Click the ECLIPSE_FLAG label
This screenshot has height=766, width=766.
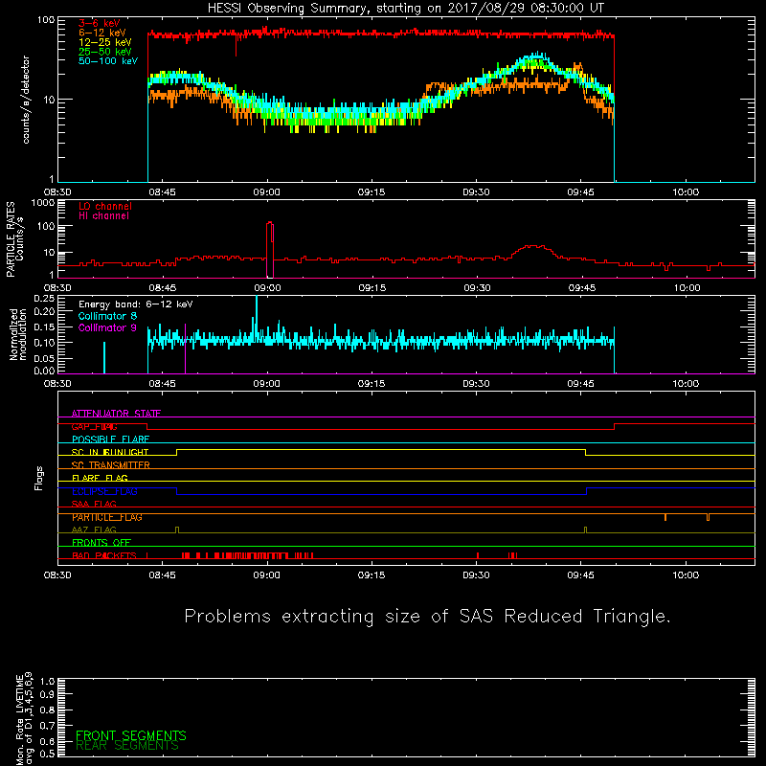tap(104, 491)
